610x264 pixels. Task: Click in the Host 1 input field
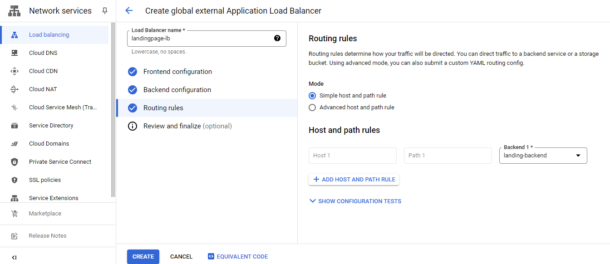coord(352,155)
